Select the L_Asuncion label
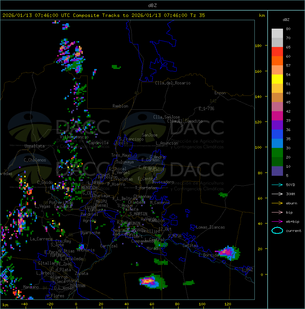This screenshot has height=309, width=305. coord(167,143)
